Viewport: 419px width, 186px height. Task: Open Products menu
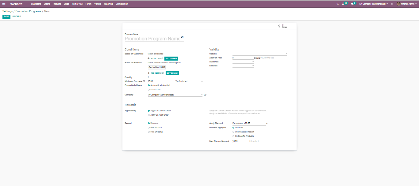57,4
